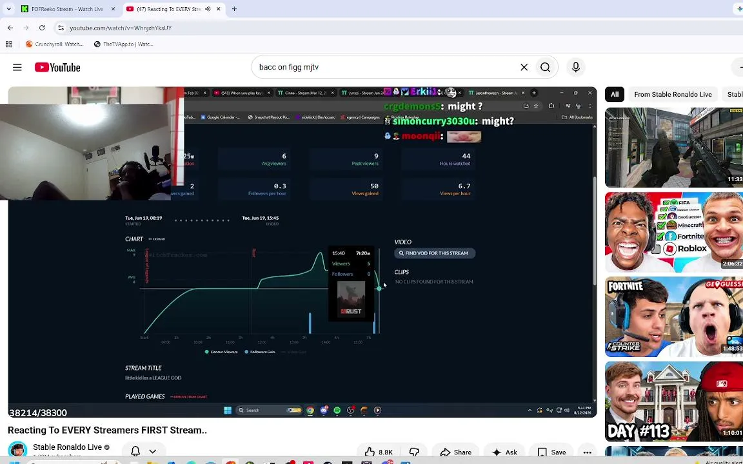Click the Ask button

pos(504,452)
